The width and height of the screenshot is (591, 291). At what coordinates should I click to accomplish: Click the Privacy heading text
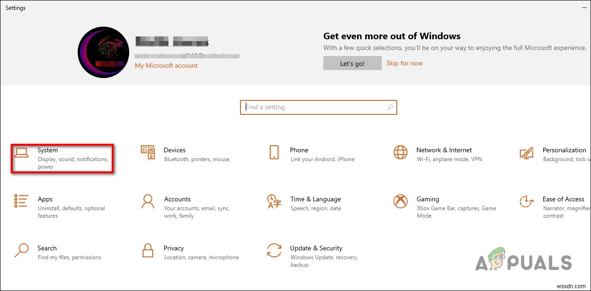(174, 248)
